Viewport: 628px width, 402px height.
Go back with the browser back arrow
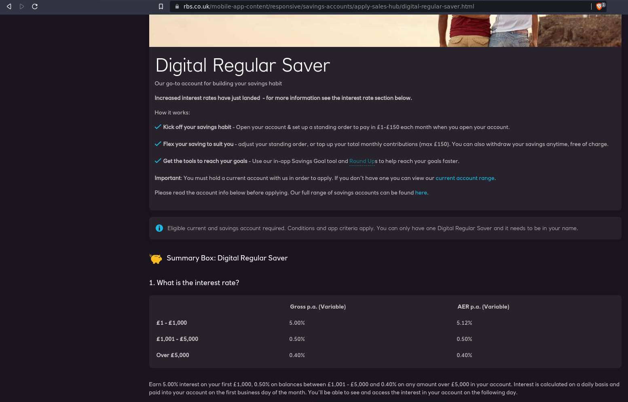tap(9, 6)
